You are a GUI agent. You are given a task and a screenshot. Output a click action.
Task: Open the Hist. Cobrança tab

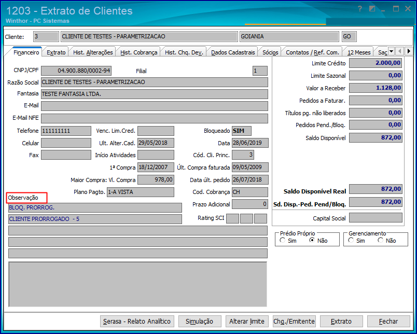139,52
